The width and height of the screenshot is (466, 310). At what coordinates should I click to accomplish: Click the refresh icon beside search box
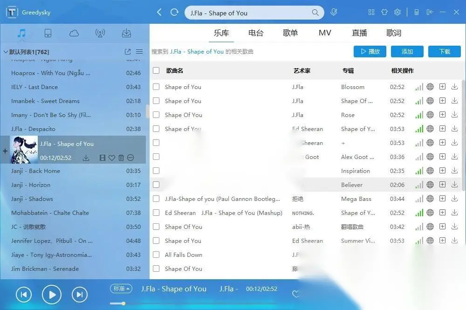[174, 12]
